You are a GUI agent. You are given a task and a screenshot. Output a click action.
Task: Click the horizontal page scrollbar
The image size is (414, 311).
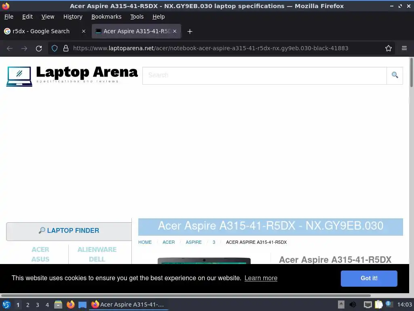tap(186, 295)
